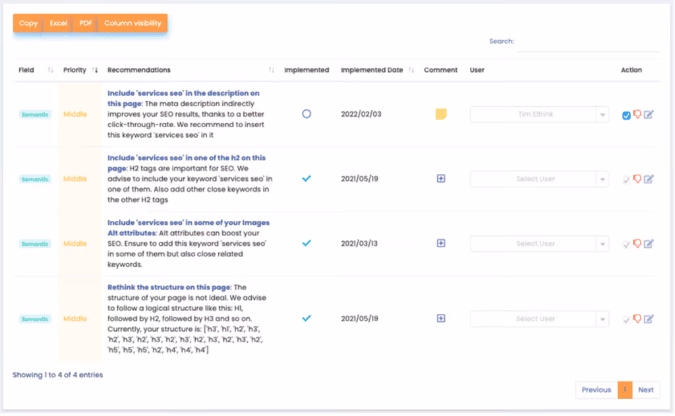Viewport: 675px width, 416px height.
Task: Open the Tim Elfrink user dropdown
Action: (x=539, y=115)
